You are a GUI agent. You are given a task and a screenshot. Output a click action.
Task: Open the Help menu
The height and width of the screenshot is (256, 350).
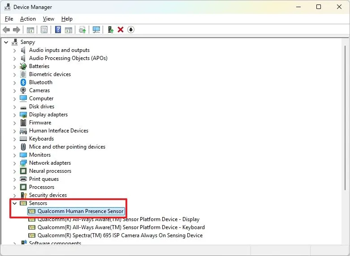67,19
